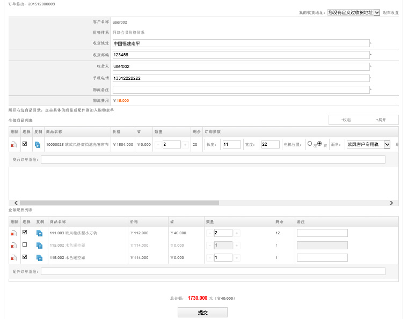The width and height of the screenshot is (408, 319).
Task: Open 面料 dropdown showing 欧风客户专用轨
Action: coord(369,144)
